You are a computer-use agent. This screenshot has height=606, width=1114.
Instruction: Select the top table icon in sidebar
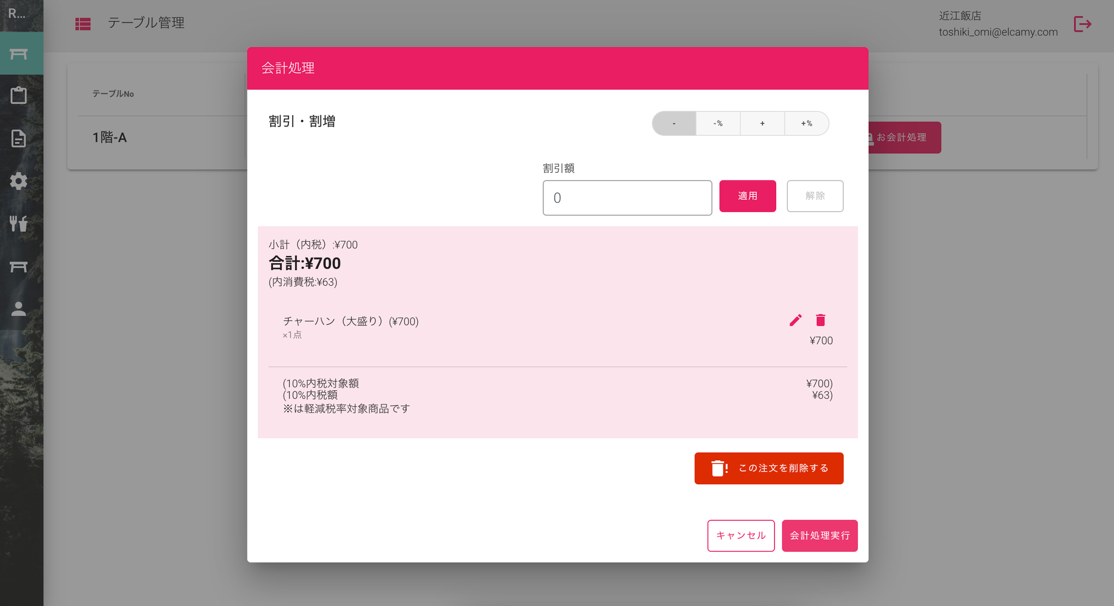coord(18,53)
